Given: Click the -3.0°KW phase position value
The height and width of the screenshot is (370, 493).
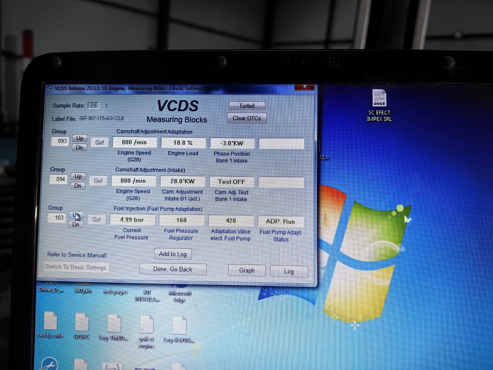Looking at the screenshot, I should (232, 143).
